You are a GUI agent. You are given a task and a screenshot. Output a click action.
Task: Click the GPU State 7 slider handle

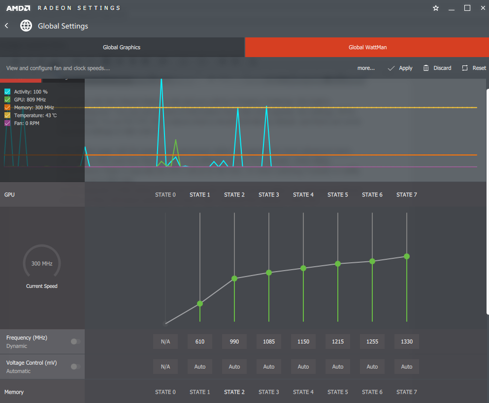pyautogui.click(x=407, y=256)
